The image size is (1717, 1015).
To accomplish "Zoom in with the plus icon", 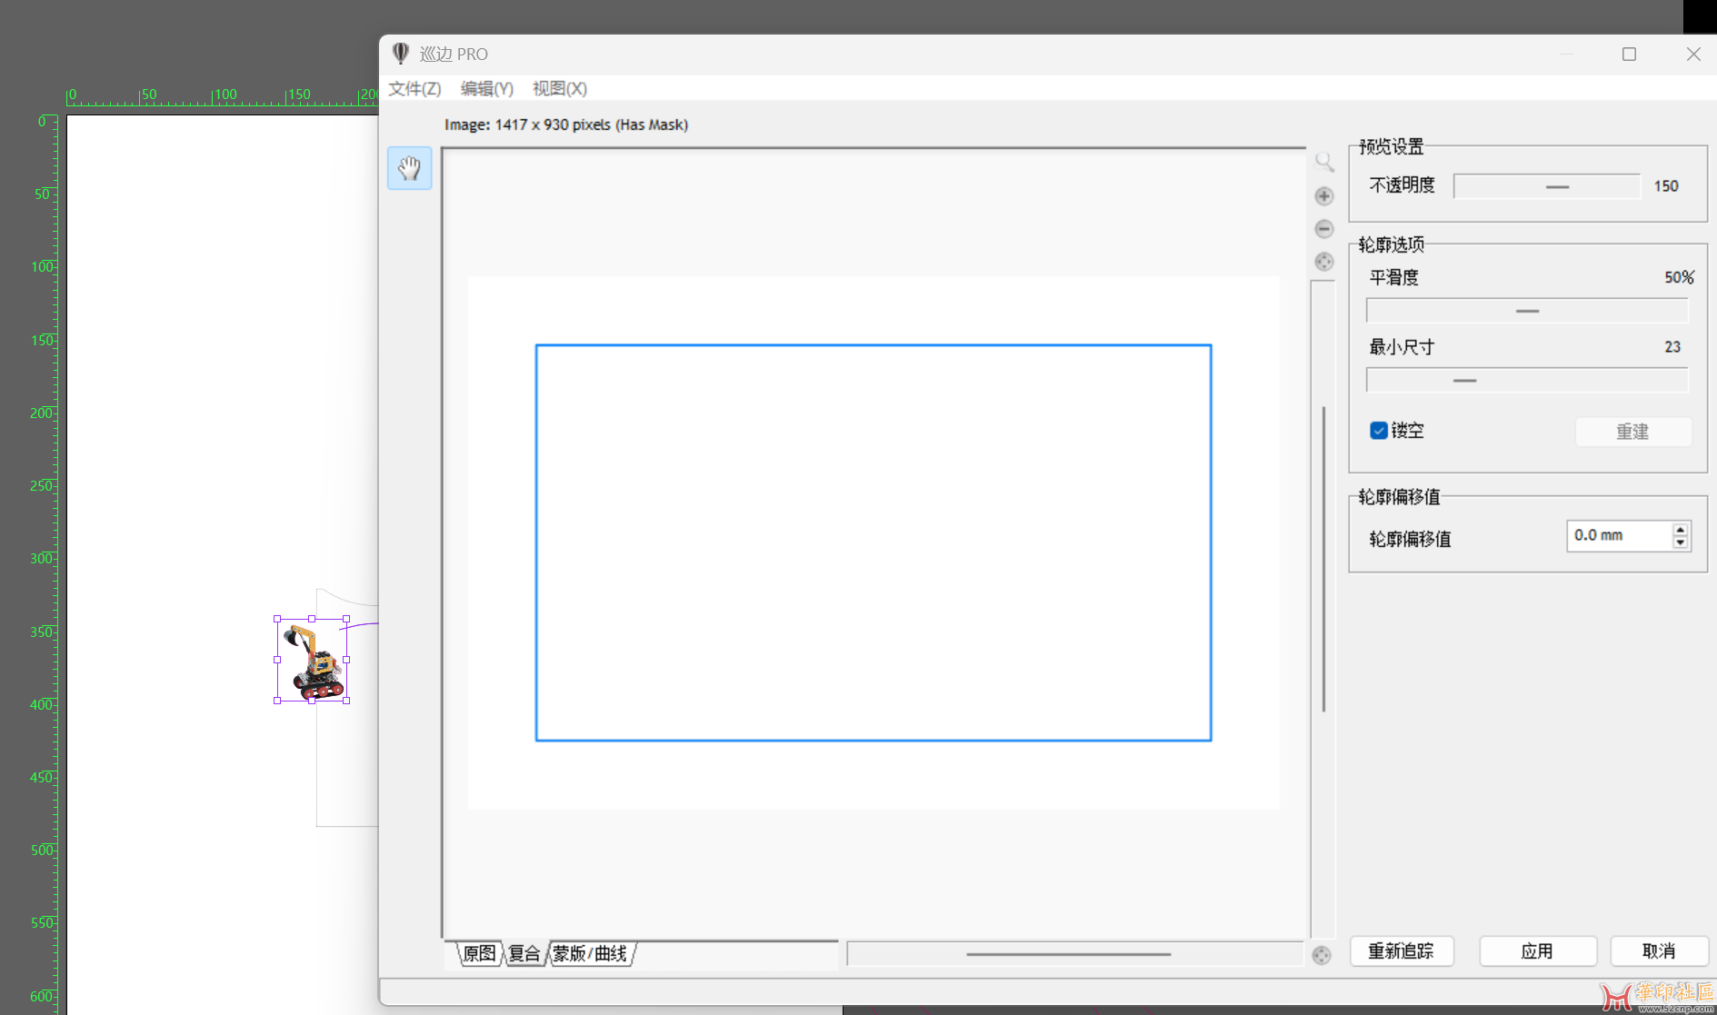I will point(1324,196).
